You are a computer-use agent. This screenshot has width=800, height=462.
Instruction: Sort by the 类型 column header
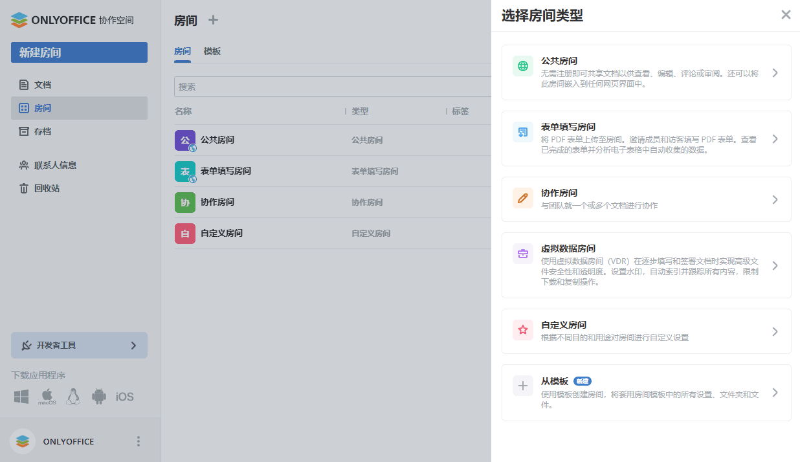pyautogui.click(x=360, y=111)
